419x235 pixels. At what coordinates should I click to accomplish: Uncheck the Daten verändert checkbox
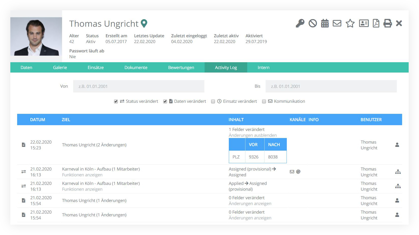coord(165,102)
